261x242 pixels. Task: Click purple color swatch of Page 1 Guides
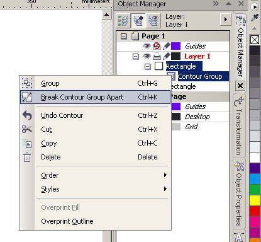pos(175,46)
